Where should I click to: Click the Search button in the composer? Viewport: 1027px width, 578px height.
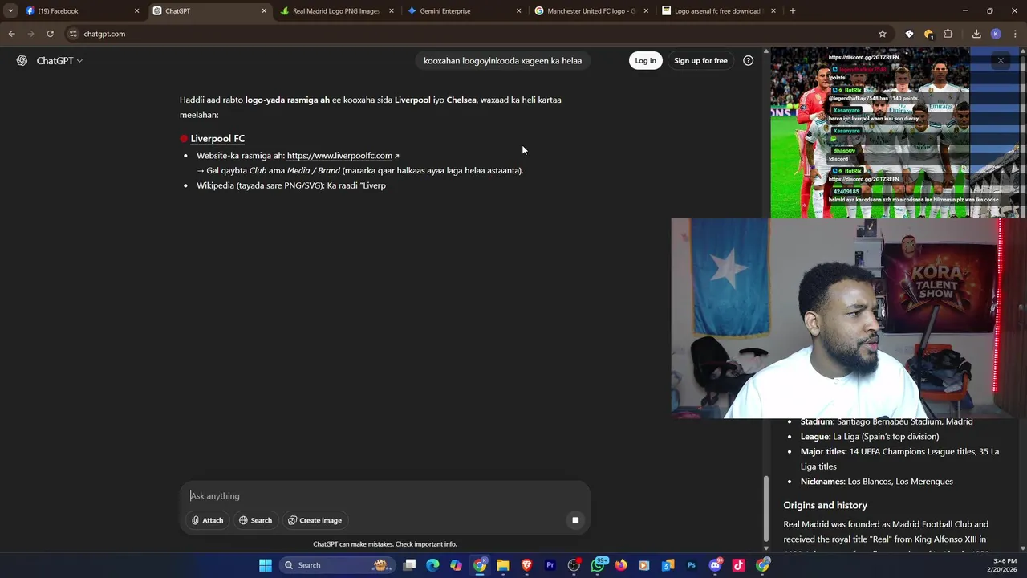255,520
